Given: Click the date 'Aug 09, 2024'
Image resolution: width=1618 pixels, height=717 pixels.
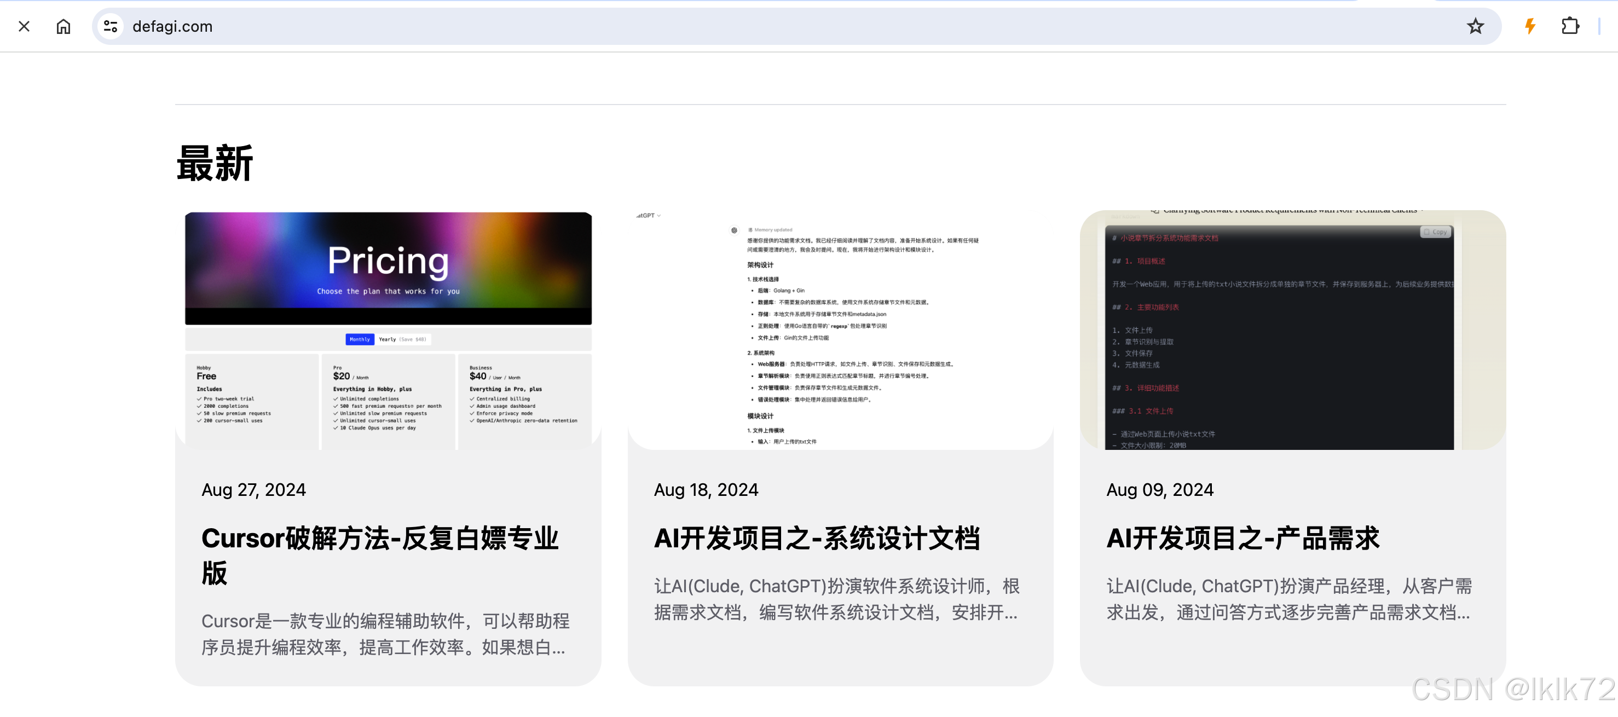Looking at the screenshot, I should (x=1159, y=490).
